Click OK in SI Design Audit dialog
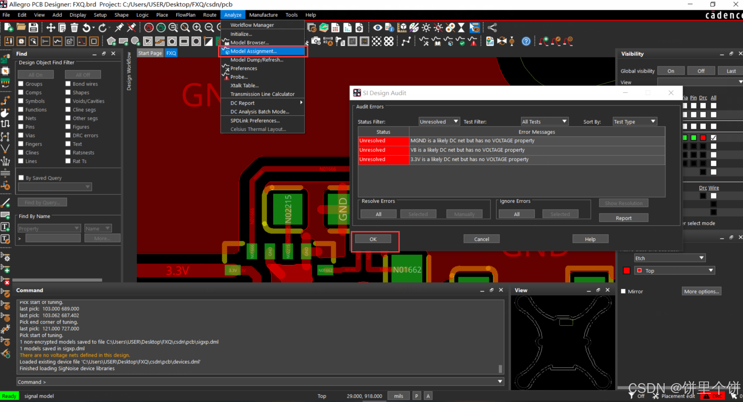The image size is (743, 402). coord(373,239)
